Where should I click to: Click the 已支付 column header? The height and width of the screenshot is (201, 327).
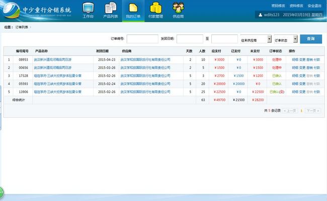point(235,51)
